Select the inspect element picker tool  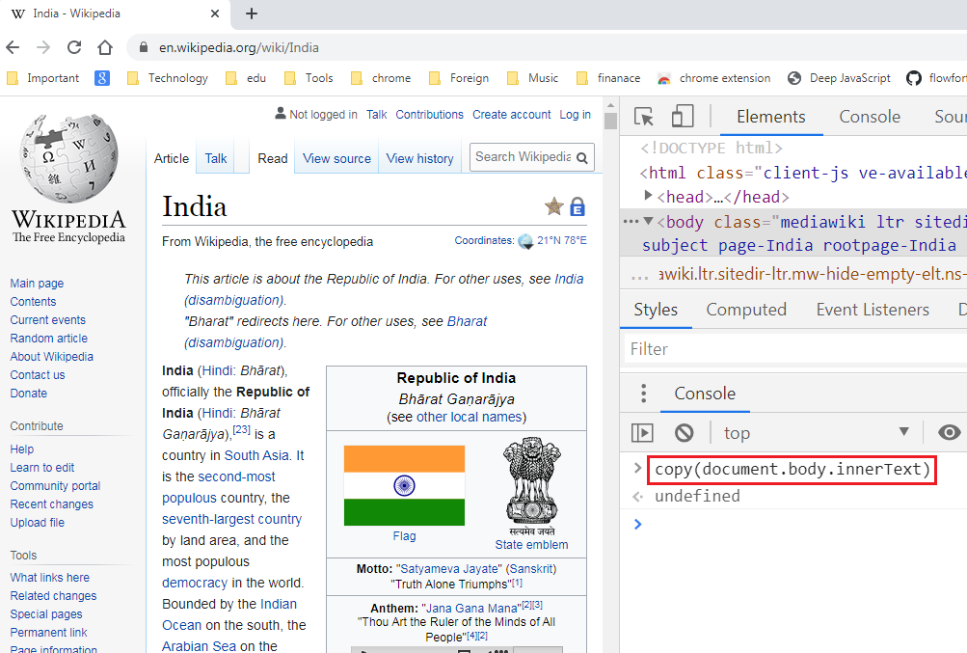642,115
